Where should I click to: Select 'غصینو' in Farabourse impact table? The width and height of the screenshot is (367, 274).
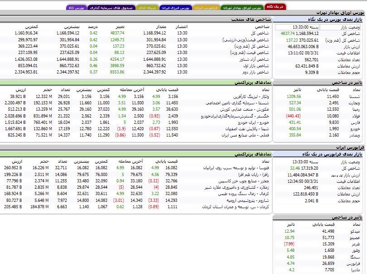click(x=355, y=238)
